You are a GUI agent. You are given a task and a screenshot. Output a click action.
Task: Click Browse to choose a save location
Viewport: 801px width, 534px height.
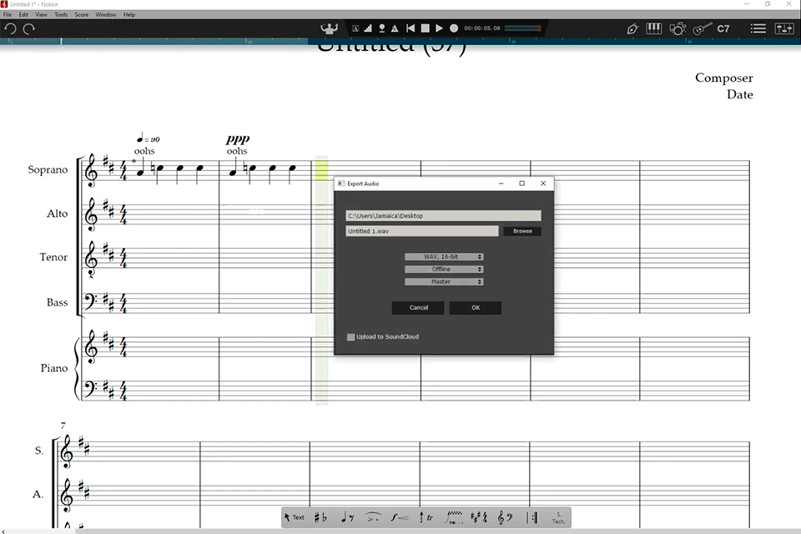point(521,230)
